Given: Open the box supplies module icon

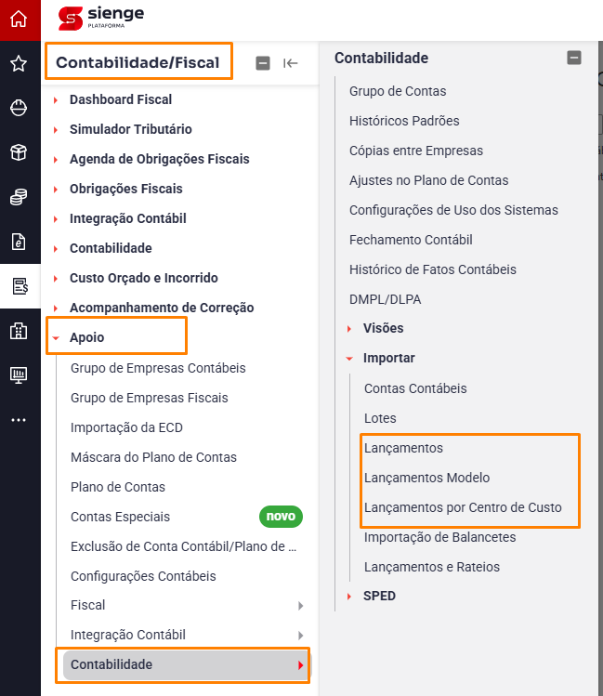Looking at the screenshot, I should (19, 152).
